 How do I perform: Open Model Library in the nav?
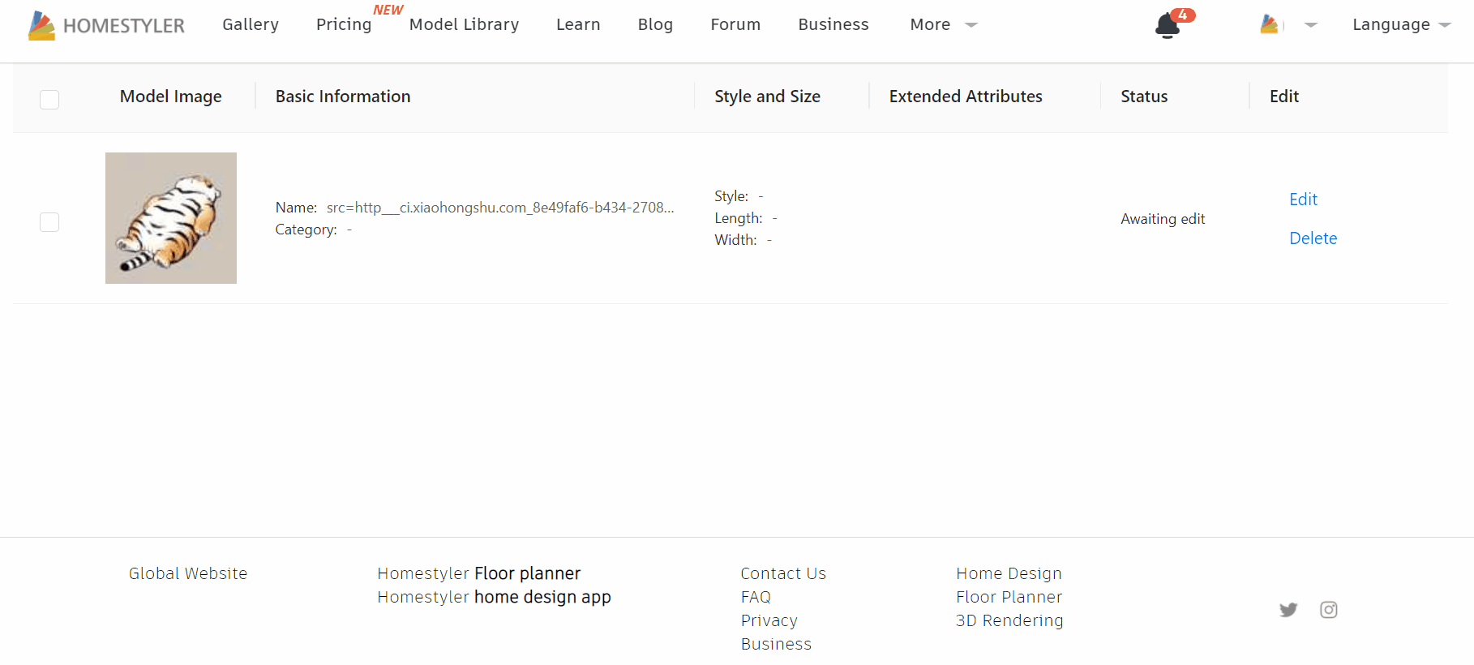(464, 25)
